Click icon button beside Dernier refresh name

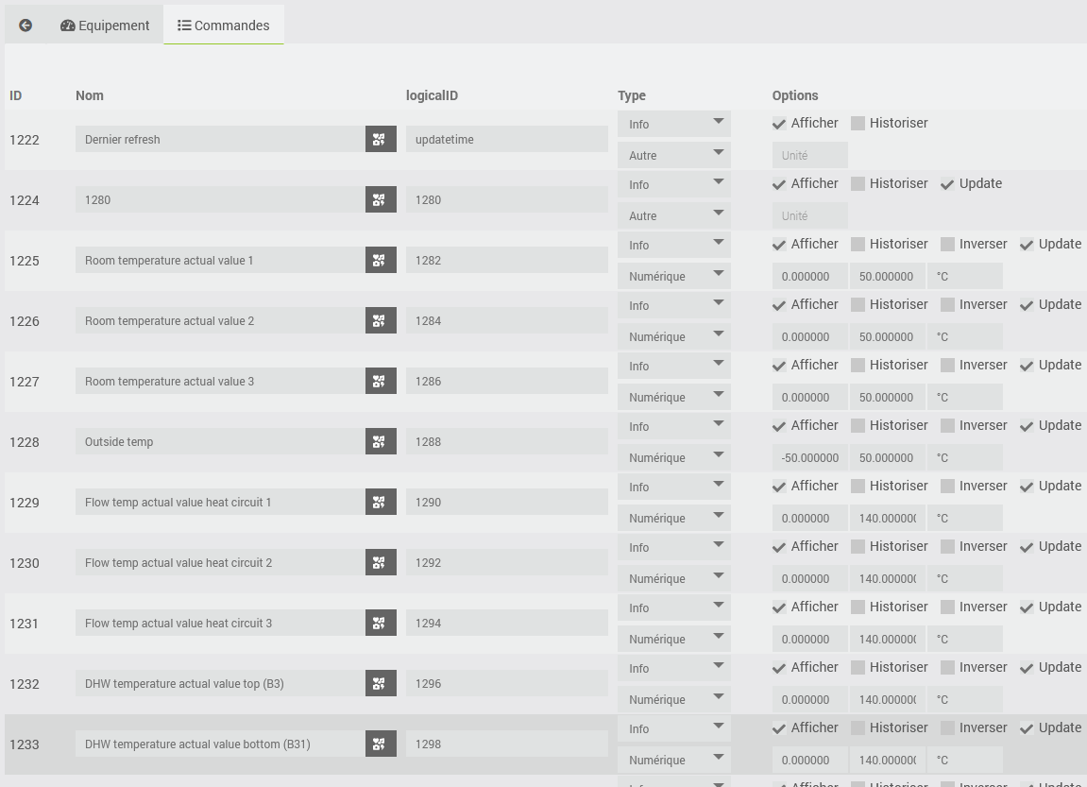(380, 140)
